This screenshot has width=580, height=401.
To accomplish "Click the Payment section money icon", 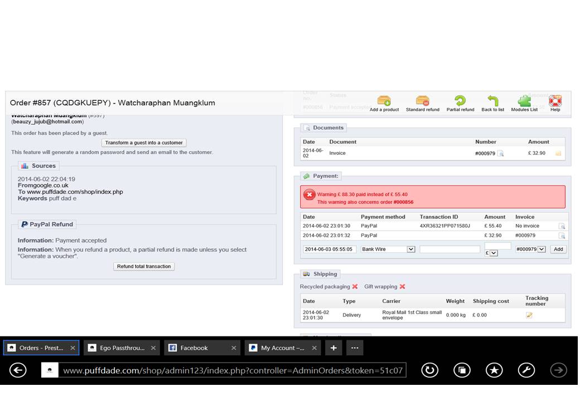I will point(306,176).
